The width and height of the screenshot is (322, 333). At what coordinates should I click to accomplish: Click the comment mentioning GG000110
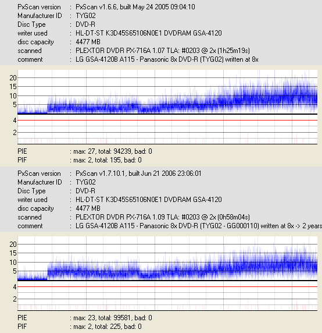(199, 226)
